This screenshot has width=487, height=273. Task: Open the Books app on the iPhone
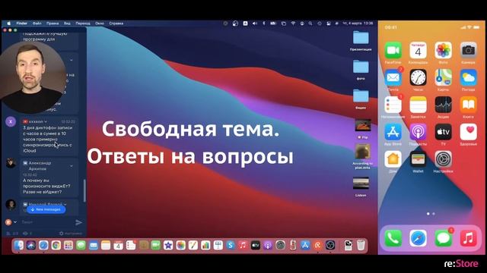pos(469,105)
